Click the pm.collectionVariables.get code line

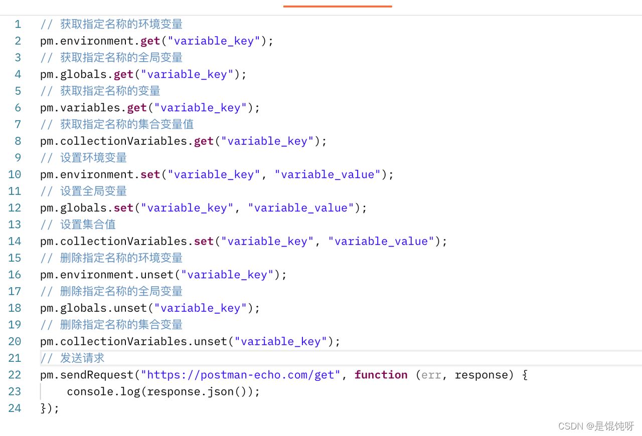(x=184, y=141)
